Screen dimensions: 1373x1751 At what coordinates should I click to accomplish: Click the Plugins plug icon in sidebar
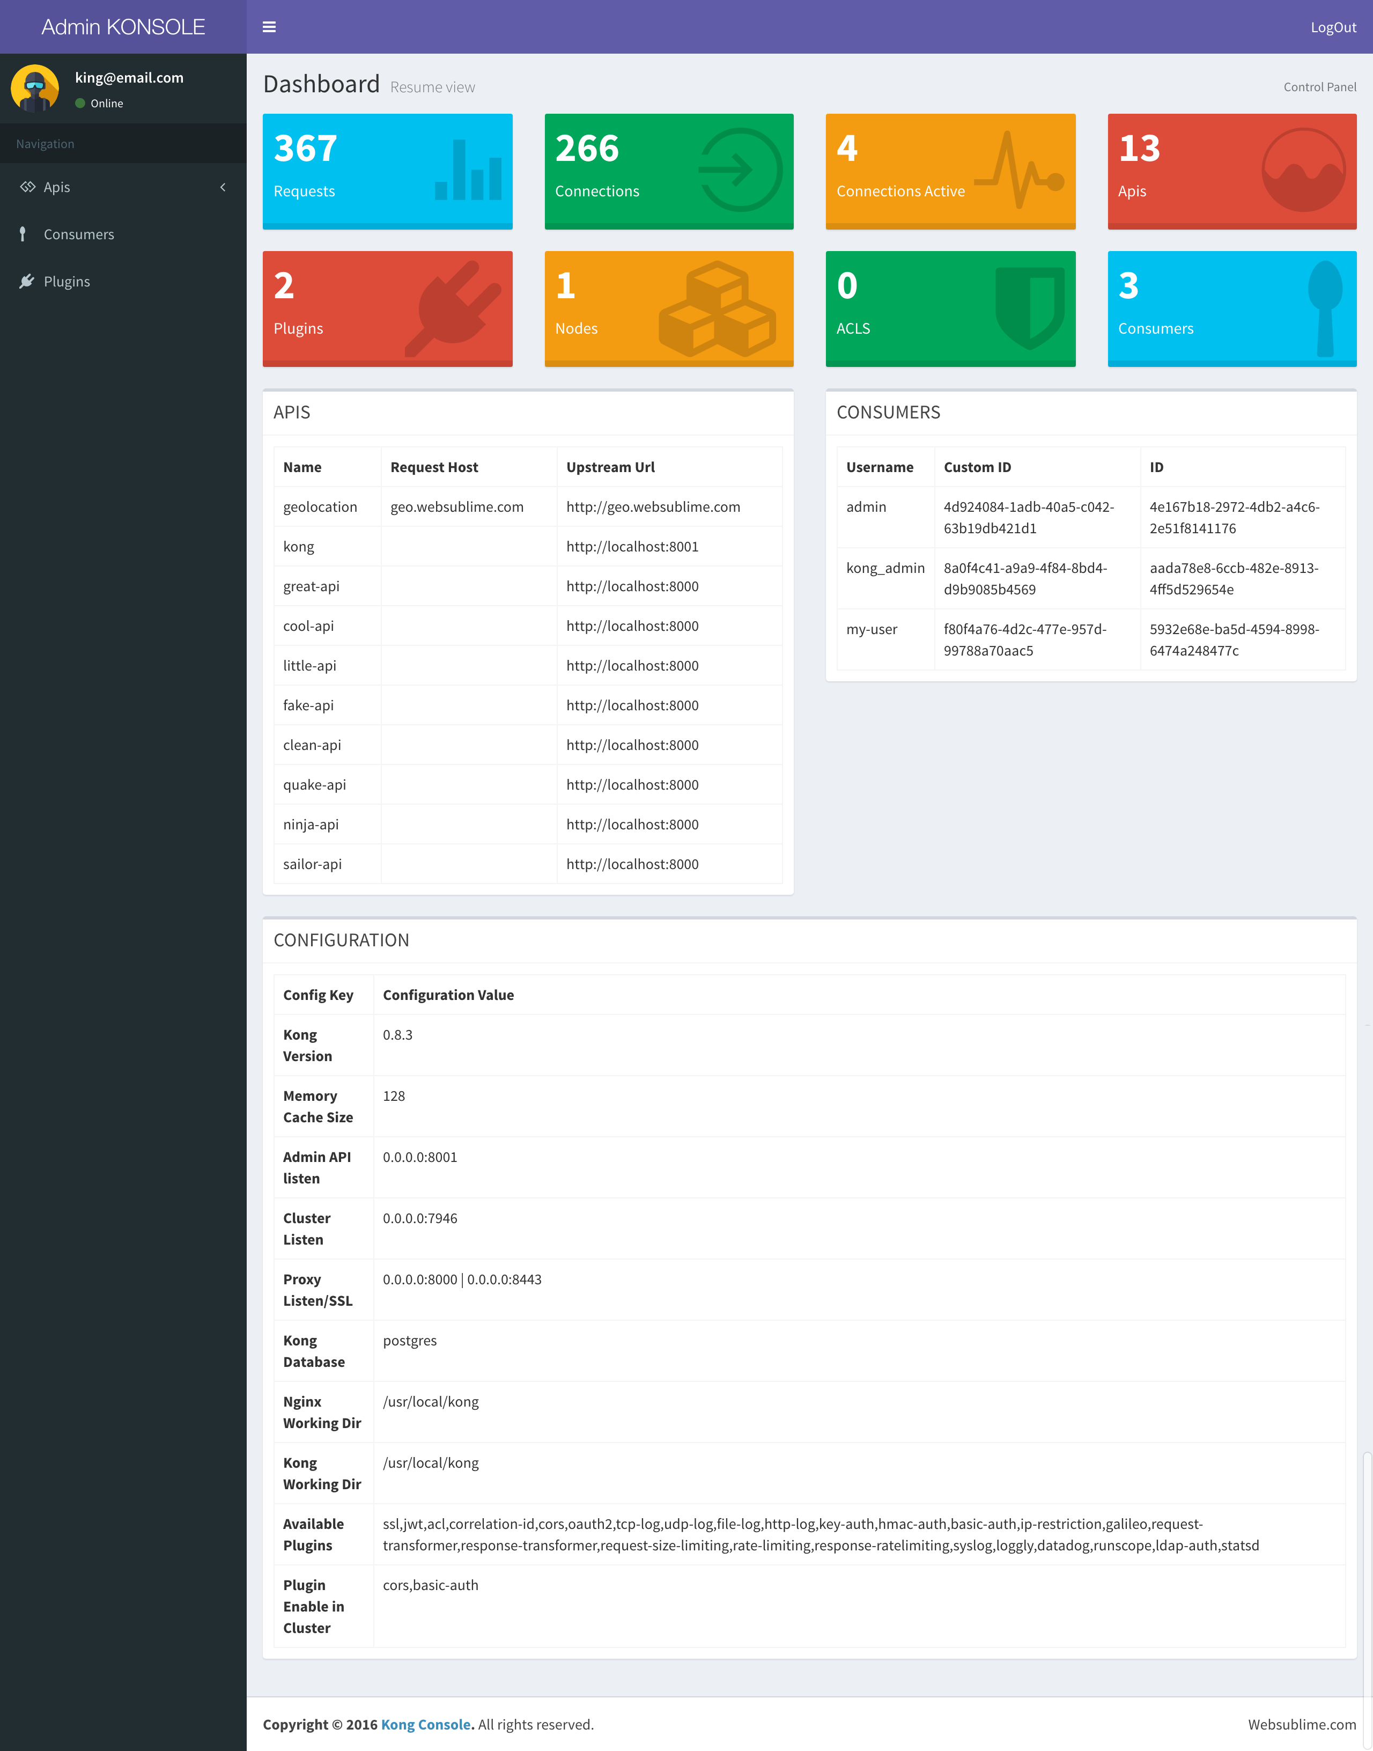tap(26, 282)
